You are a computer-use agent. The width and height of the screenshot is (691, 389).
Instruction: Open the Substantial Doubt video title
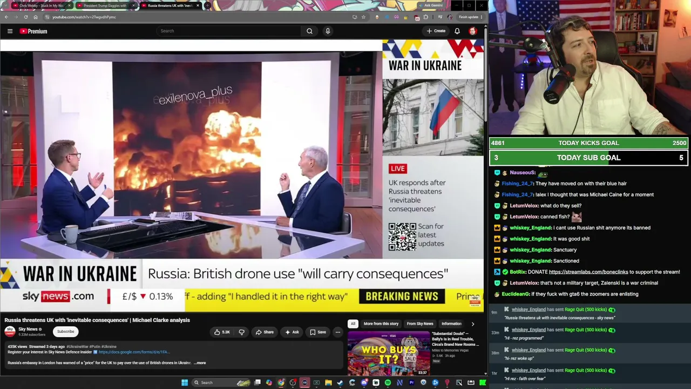[x=455, y=339]
